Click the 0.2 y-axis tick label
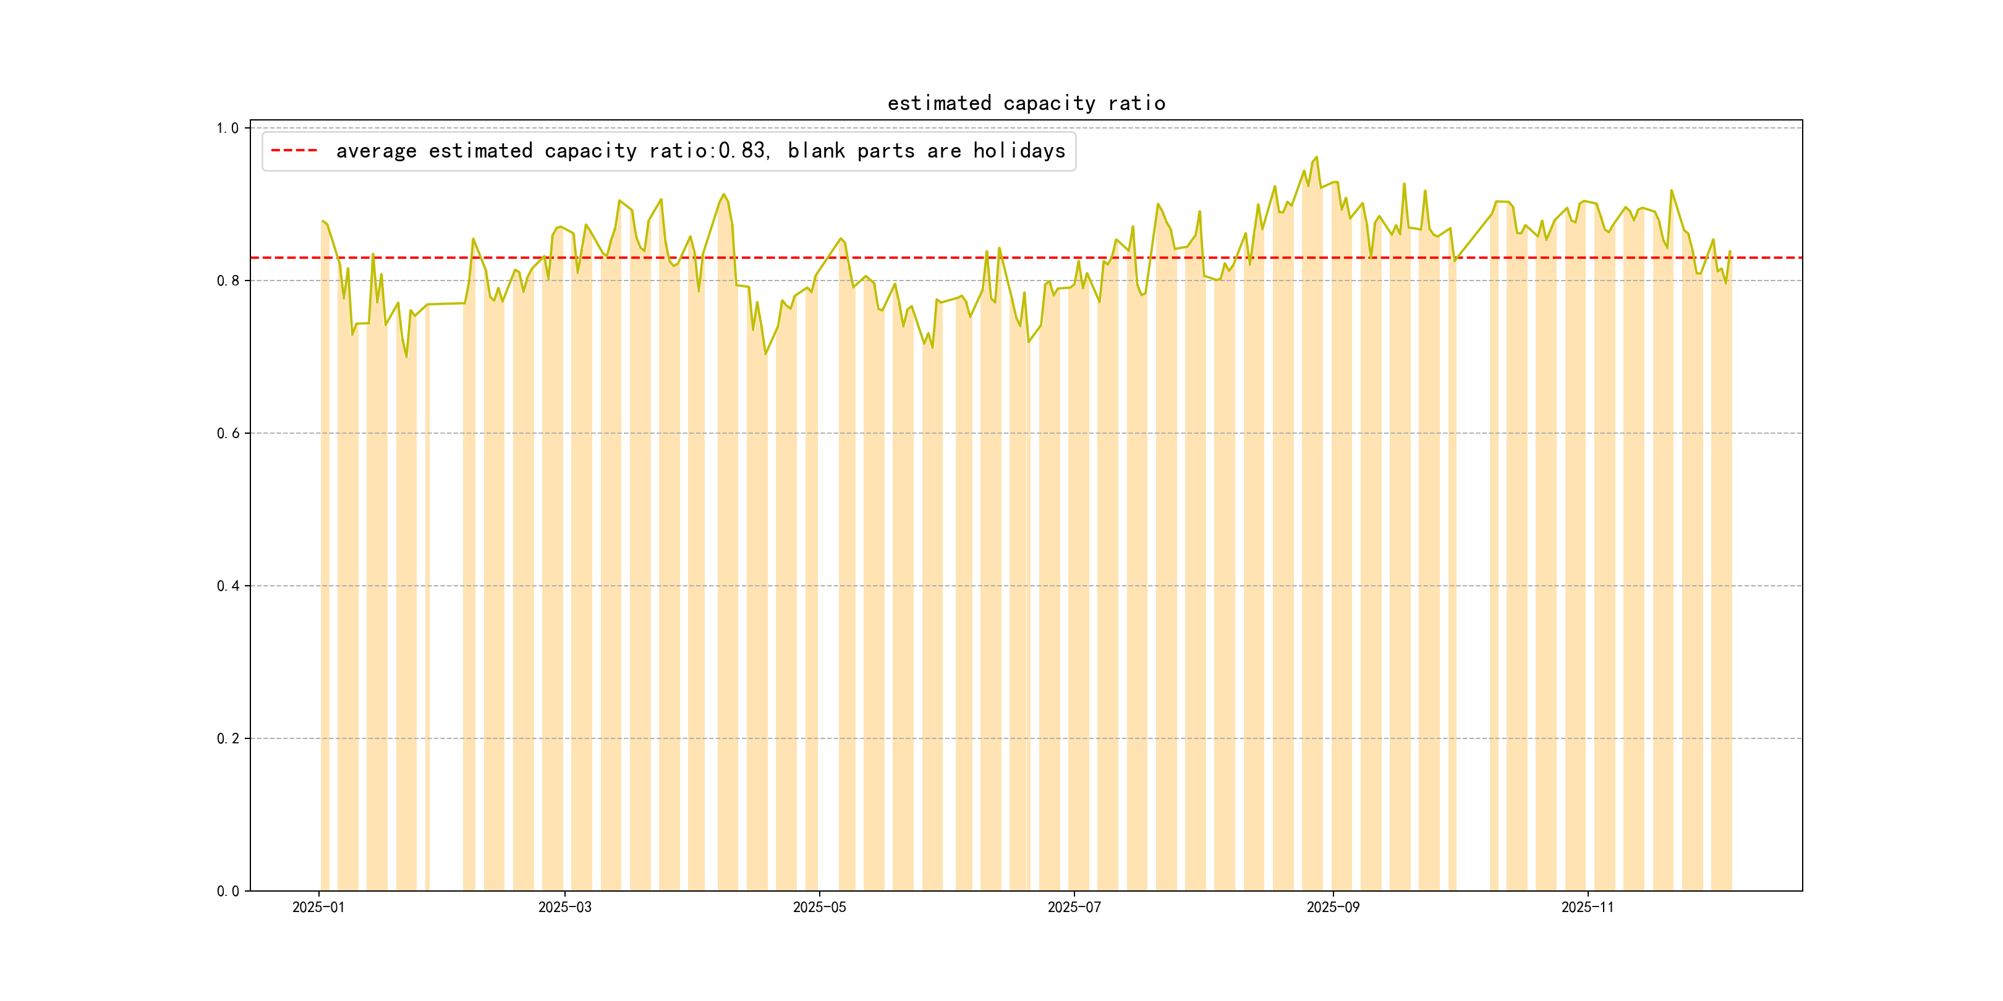The image size is (2003, 1001). (227, 738)
